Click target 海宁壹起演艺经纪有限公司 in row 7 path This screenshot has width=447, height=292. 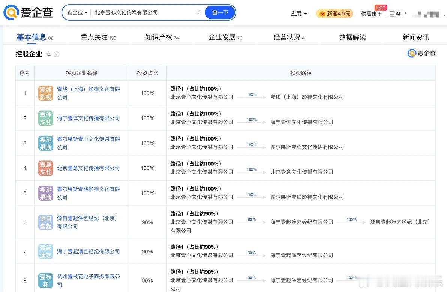tap(302, 255)
